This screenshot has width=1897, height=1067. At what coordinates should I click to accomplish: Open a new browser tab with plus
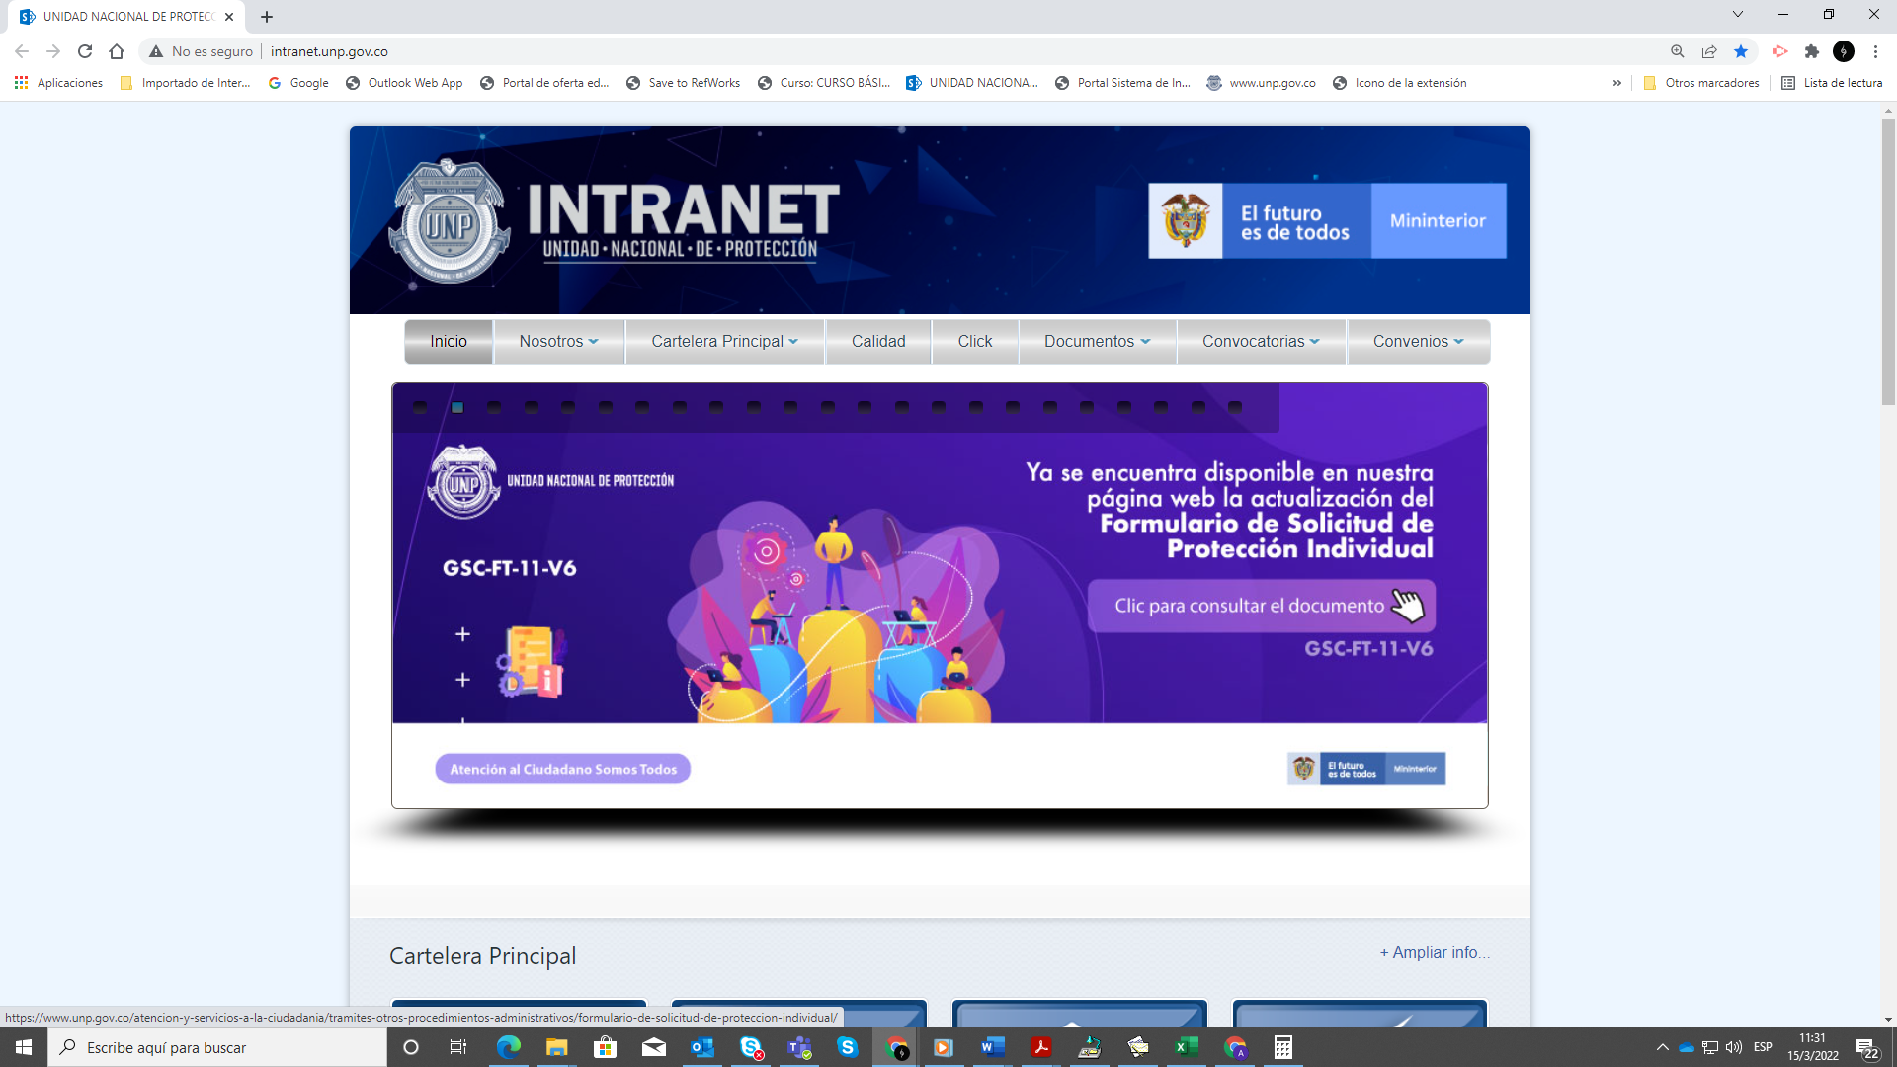pos(267,17)
